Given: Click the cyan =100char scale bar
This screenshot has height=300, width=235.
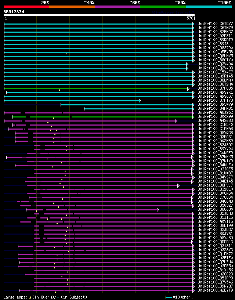Looking at the screenshot, I should (169, 297).
